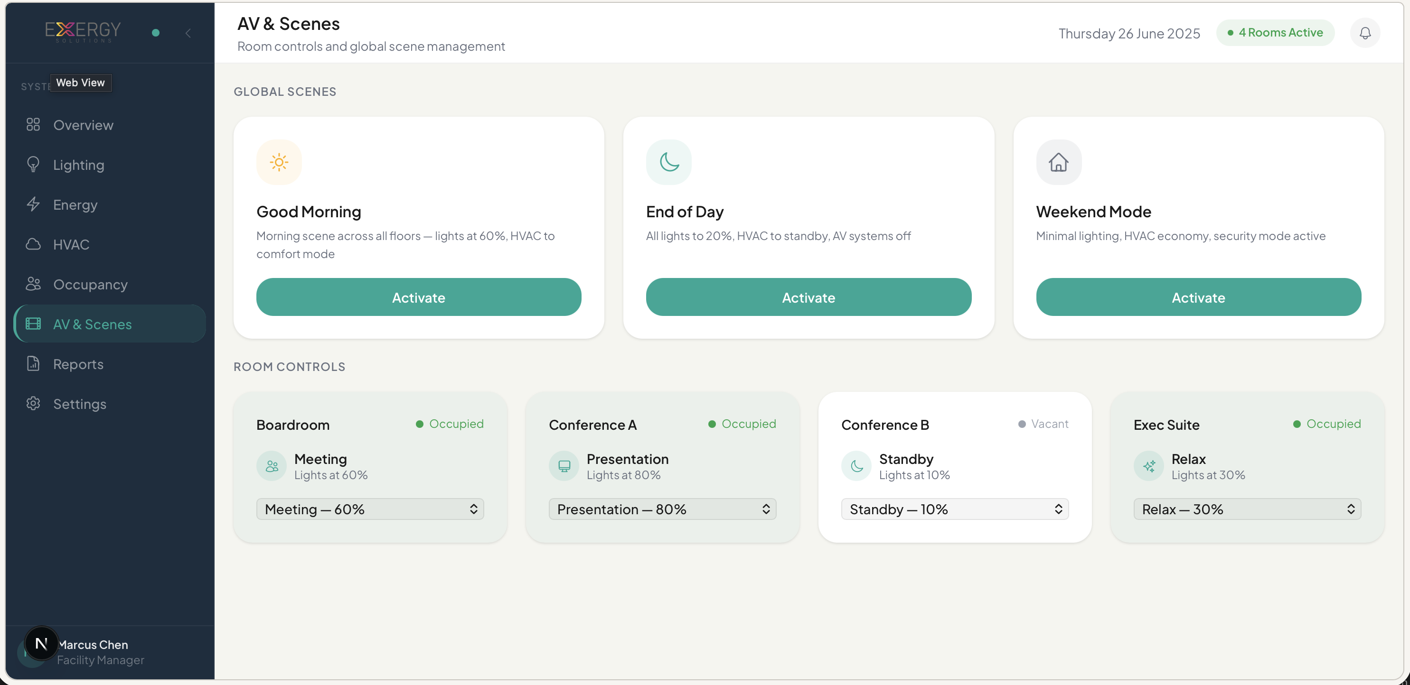
Task: Click the Conference A Occupied status
Action: click(x=742, y=424)
